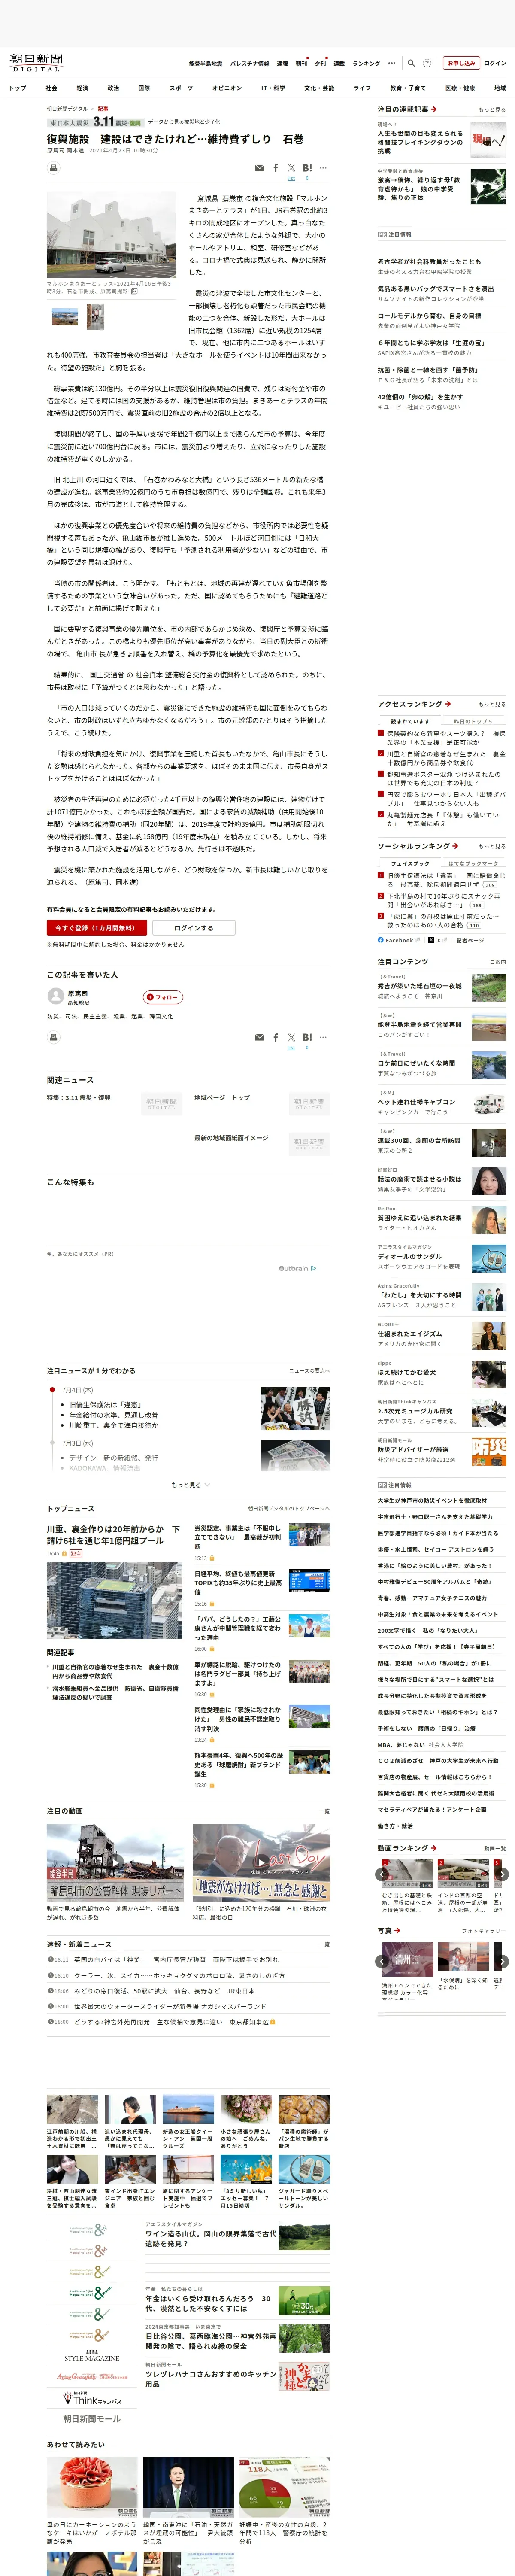Screen dimensions: 515x2576
Task: Open three-dots share menu below author profile
Action: tap(323, 1037)
